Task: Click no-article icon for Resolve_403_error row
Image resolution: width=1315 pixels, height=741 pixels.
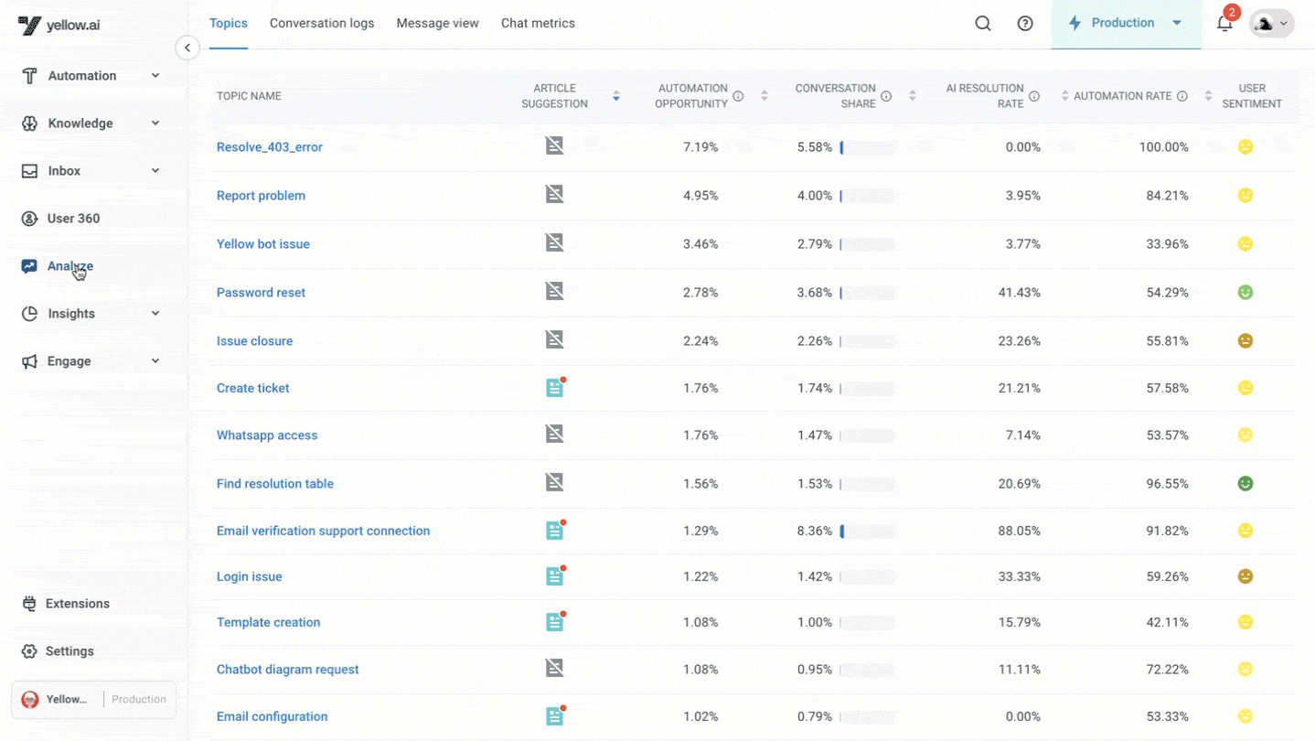Action: pyautogui.click(x=554, y=146)
